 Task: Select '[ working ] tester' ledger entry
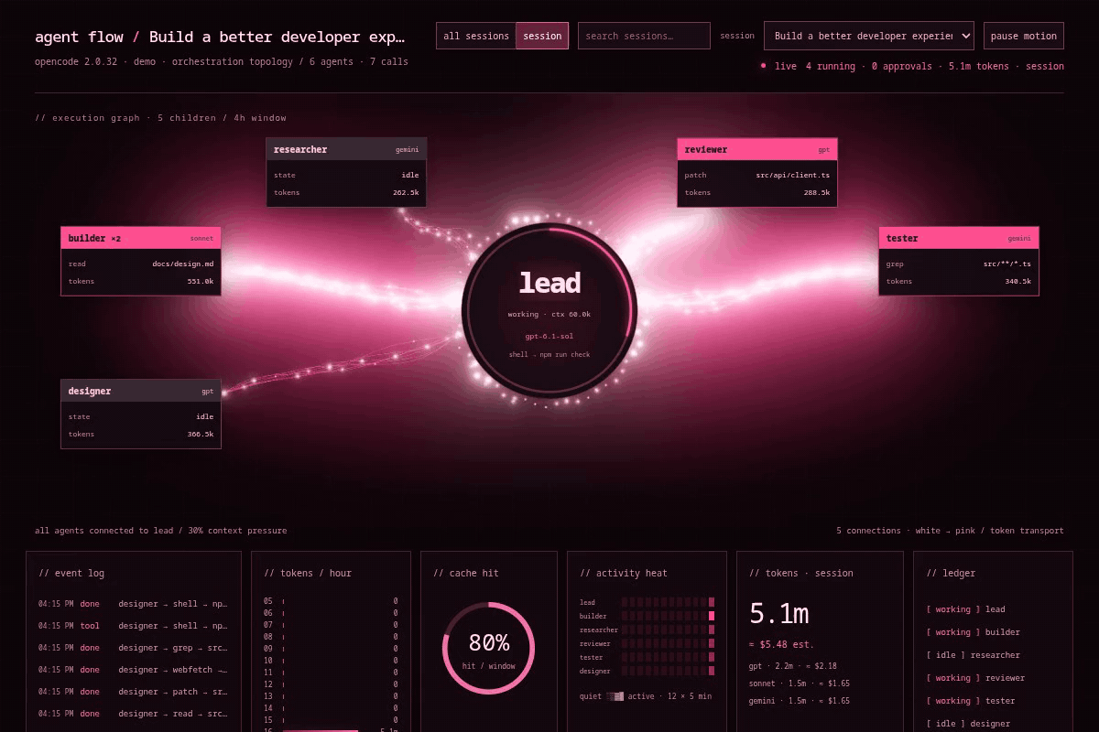(970, 701)
